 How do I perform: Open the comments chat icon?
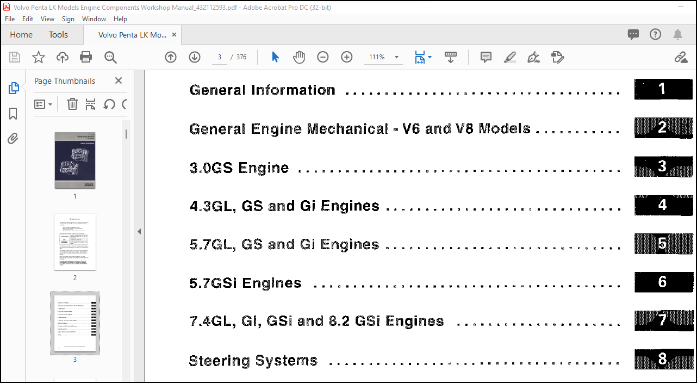[633, 34]
